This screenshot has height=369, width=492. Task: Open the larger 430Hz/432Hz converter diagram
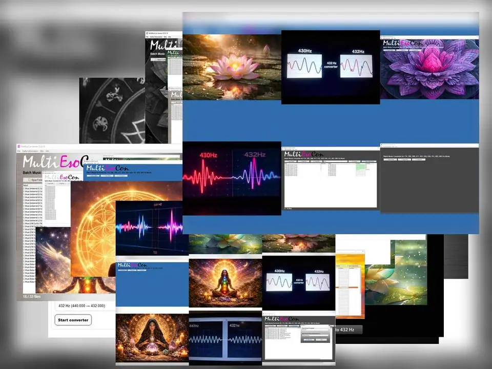coord(331,67)
